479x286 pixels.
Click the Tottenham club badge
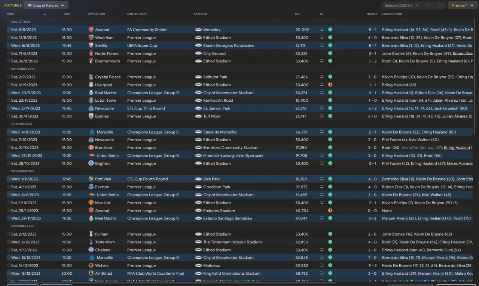point(91,242)
